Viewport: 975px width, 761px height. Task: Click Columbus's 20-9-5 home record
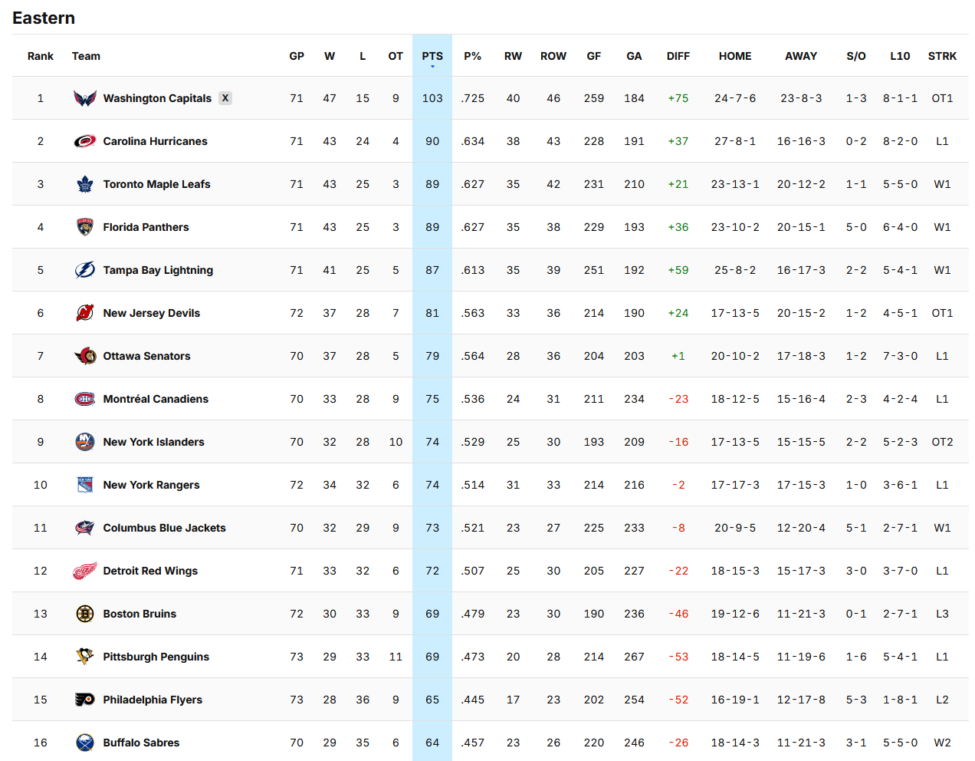coord(735,528)
